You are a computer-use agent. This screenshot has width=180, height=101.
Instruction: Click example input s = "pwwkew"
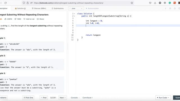point(11,79)
